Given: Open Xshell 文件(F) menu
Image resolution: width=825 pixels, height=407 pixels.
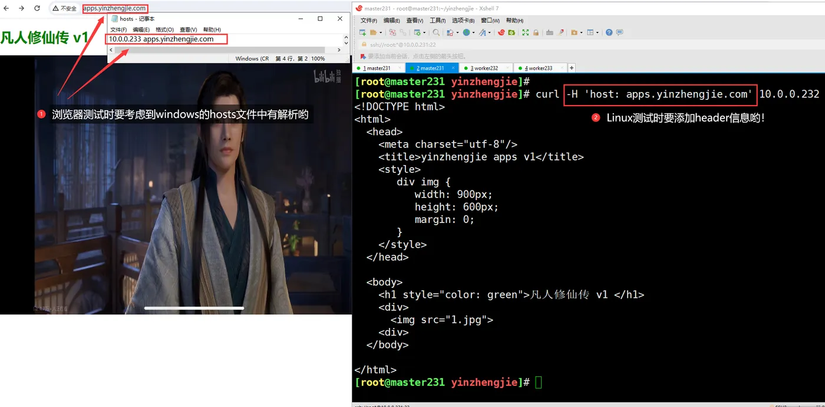Looking at the screenshot, I should (369, 21).
